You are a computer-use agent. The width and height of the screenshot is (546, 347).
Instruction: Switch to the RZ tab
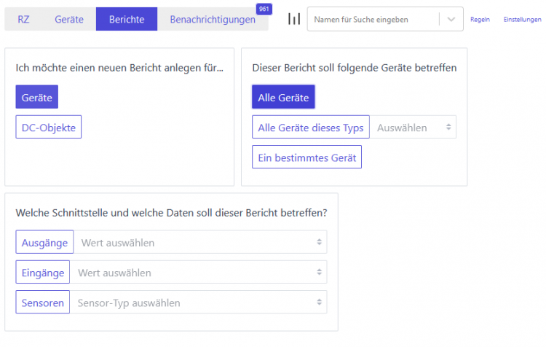tap(23, 19)
